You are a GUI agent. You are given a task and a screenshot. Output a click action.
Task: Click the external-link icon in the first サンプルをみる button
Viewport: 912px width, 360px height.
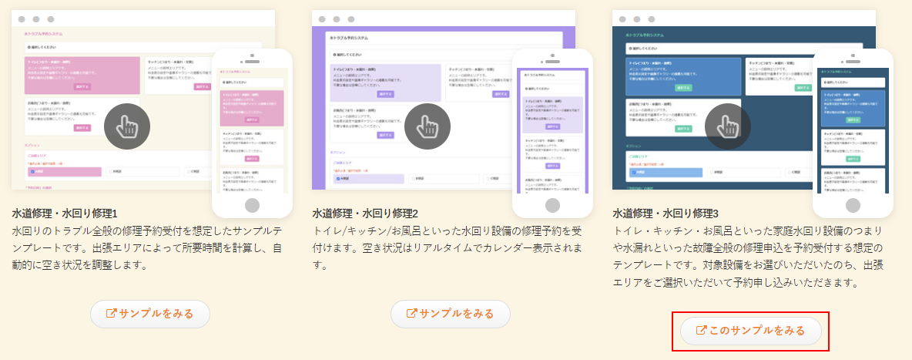[x=111, y=314]
